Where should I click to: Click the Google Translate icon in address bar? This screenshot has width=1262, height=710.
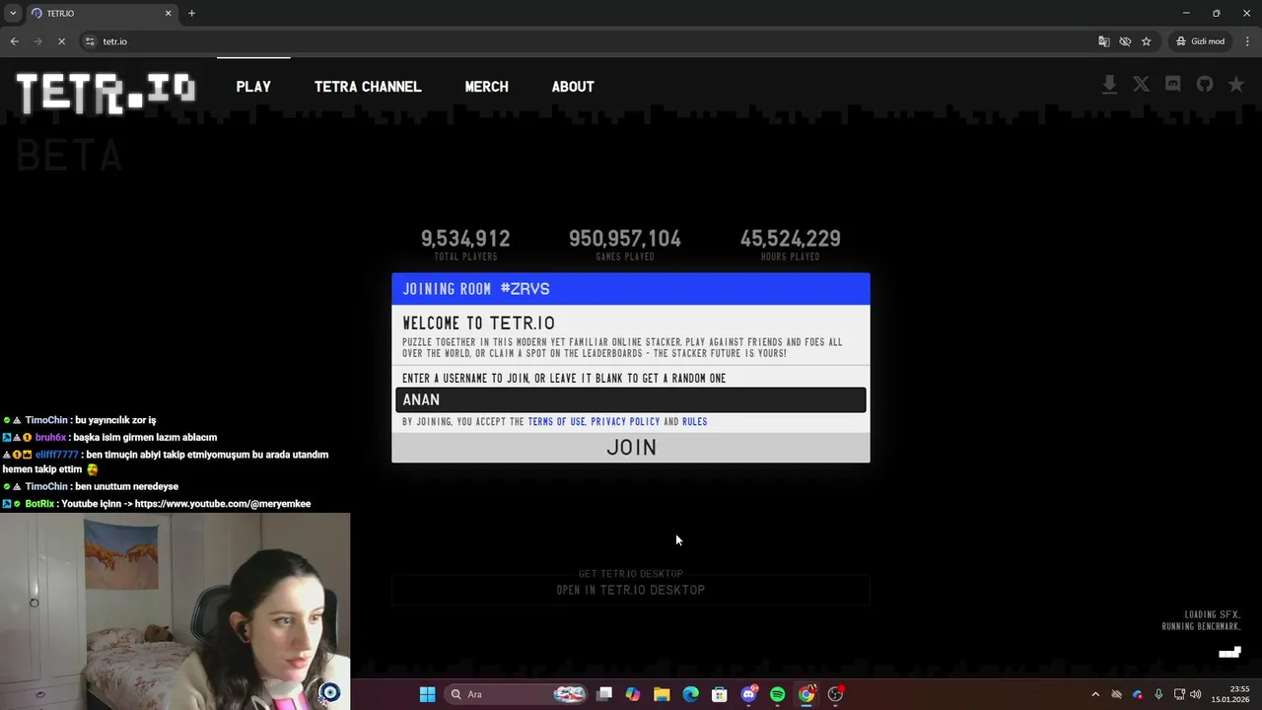tap(1104, 41)
